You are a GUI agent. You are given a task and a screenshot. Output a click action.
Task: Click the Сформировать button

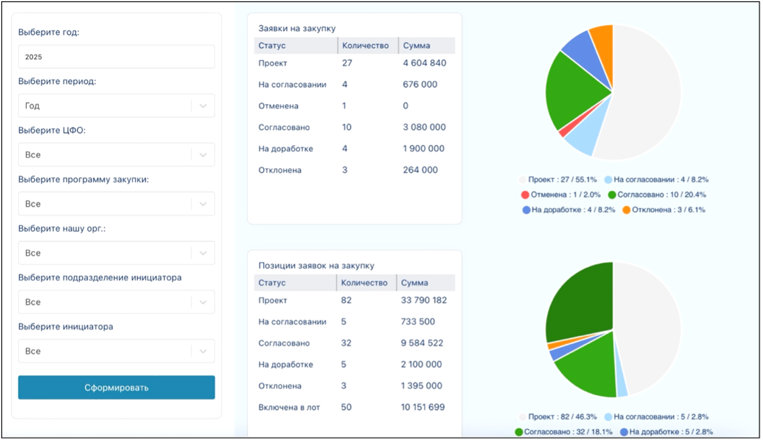[116, 388]
